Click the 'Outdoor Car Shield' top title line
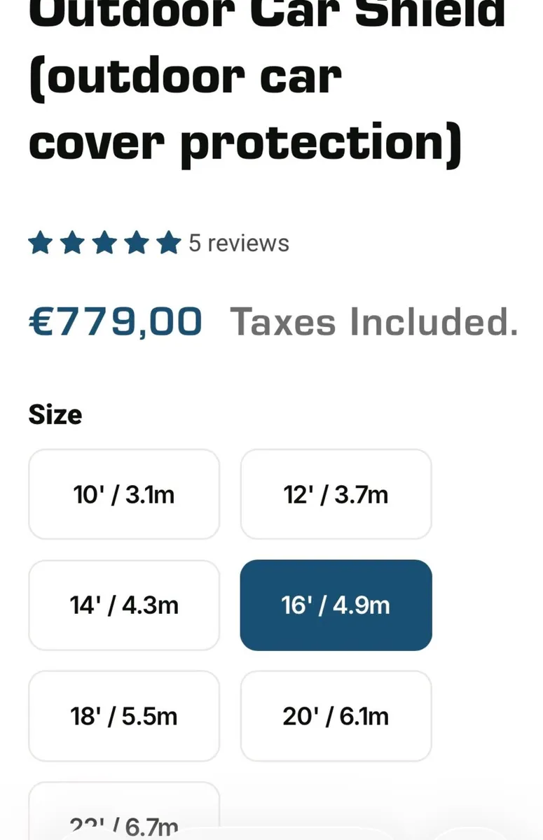The image size is (543, 840). [266, 14]
